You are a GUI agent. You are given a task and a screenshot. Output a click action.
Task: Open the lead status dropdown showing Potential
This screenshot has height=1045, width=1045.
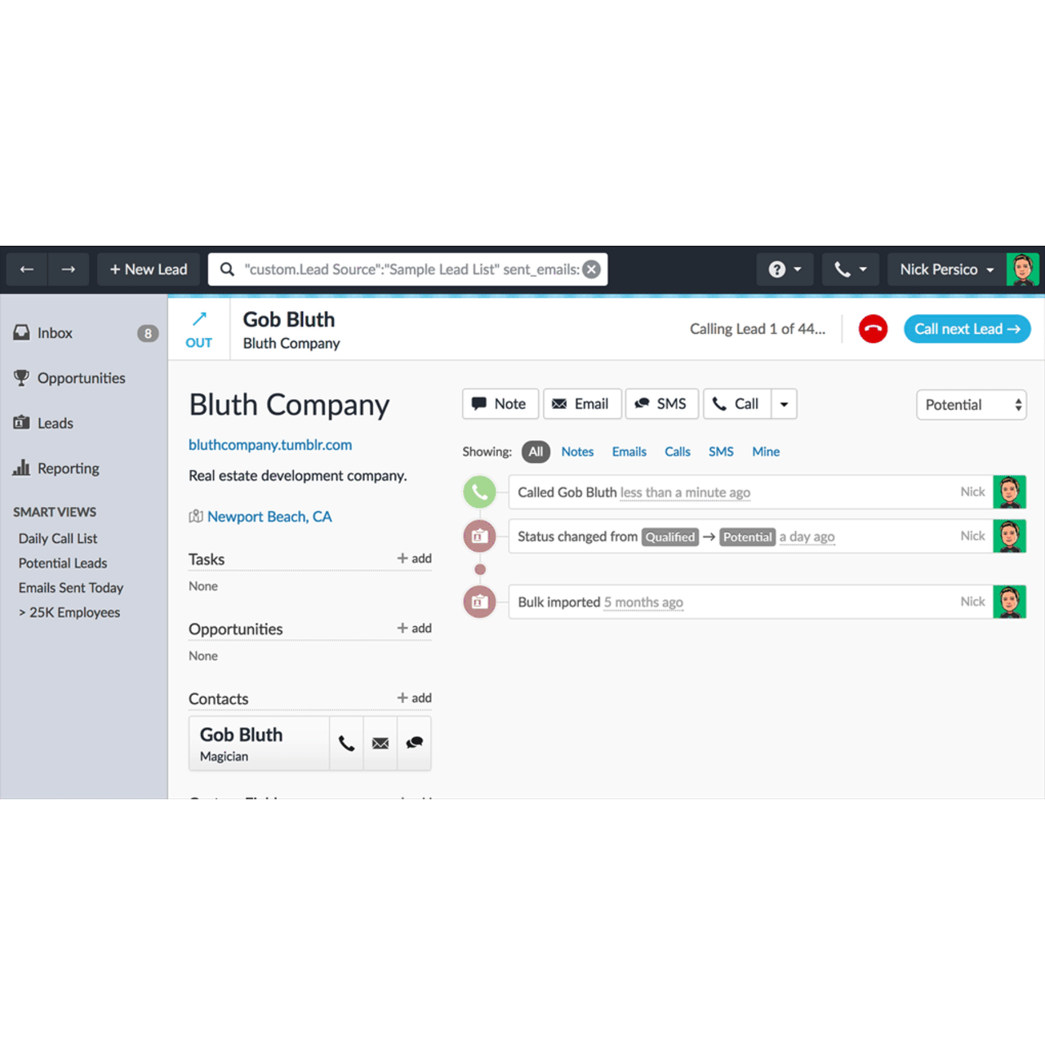(971, 404)
